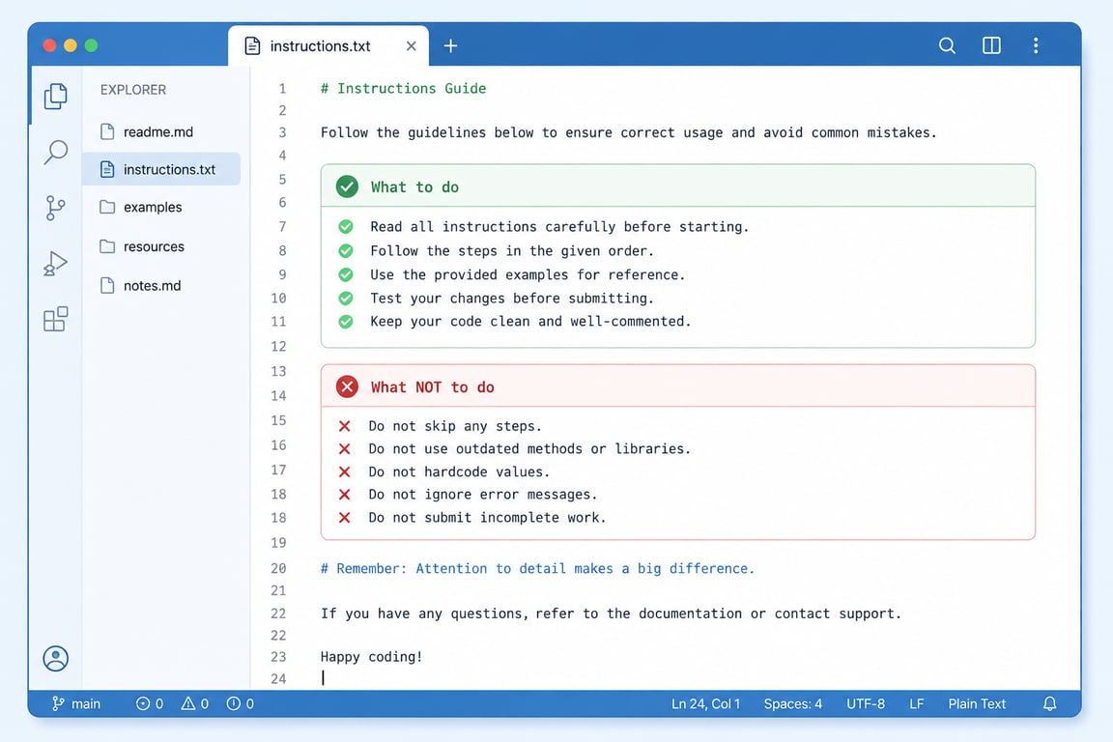Toggle the split editor layout icon
Screen dimensions: 1113x742
point(991,46)
